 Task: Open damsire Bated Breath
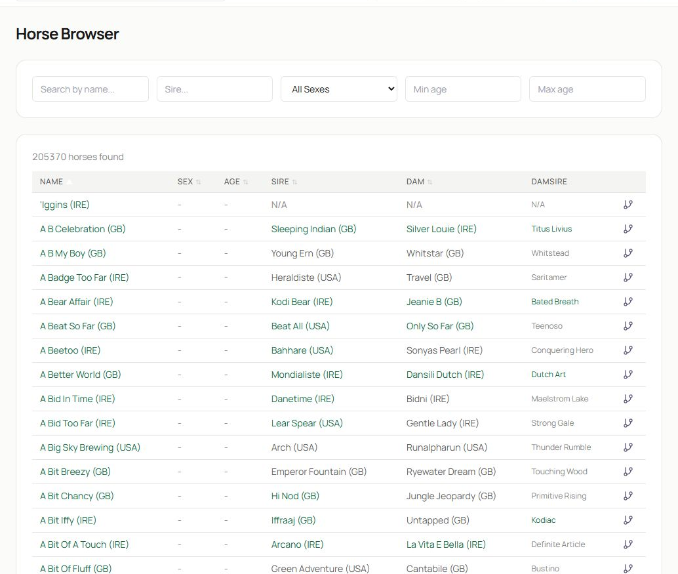pos(555,302)
